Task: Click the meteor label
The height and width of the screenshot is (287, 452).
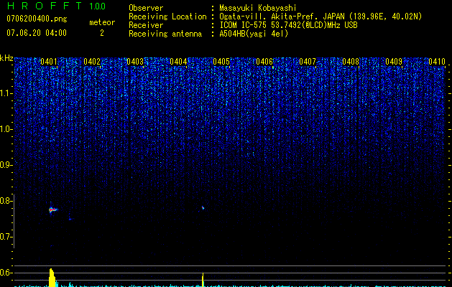Action: pyautogui.click(x=102, y=22)
